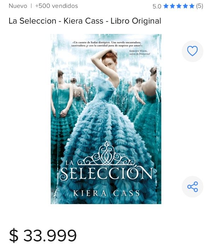Click 'KIERA CASS' author name on the cover
The image size is (212, 249).
pos(106,193)
